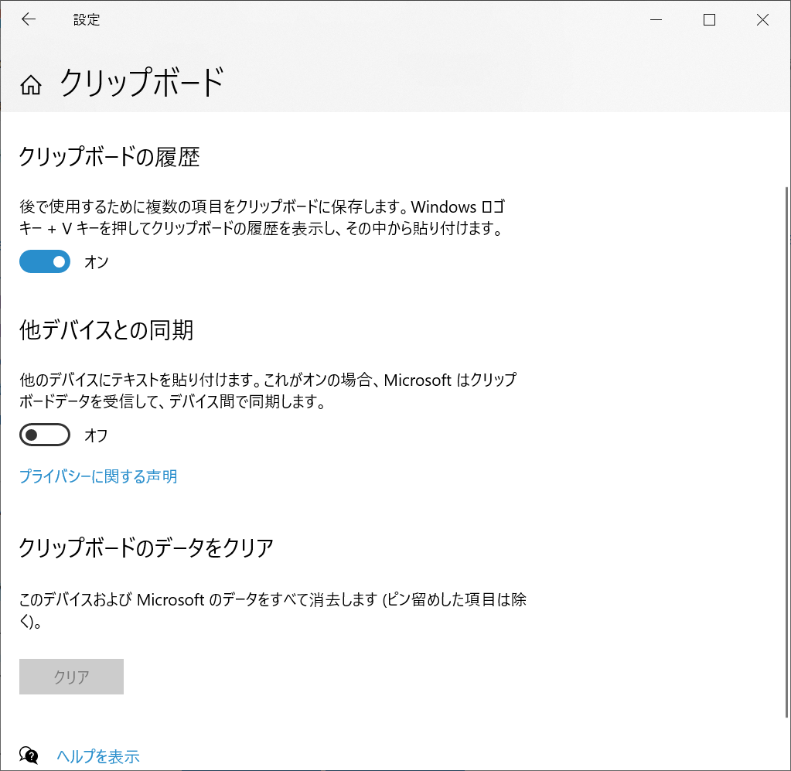Maximize the Settings window
This screenshot has height=771, width=791.
(x=709, y=19)
